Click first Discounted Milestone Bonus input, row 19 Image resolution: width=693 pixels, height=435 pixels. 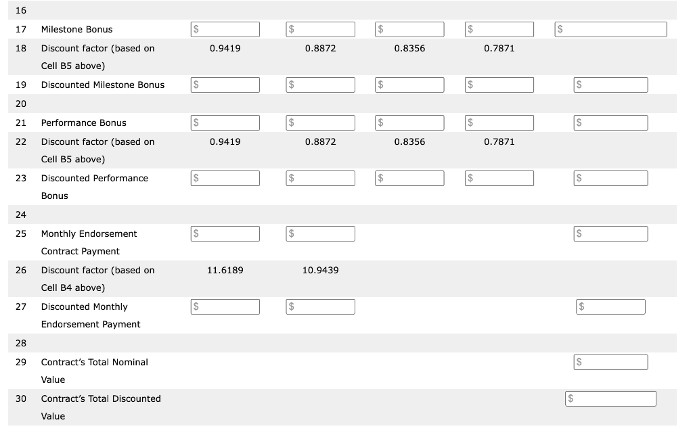pyautogui.click(x=225, y=85)
